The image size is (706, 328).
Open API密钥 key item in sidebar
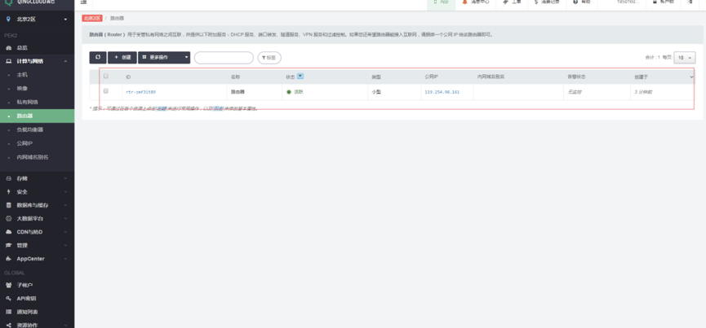26,299
